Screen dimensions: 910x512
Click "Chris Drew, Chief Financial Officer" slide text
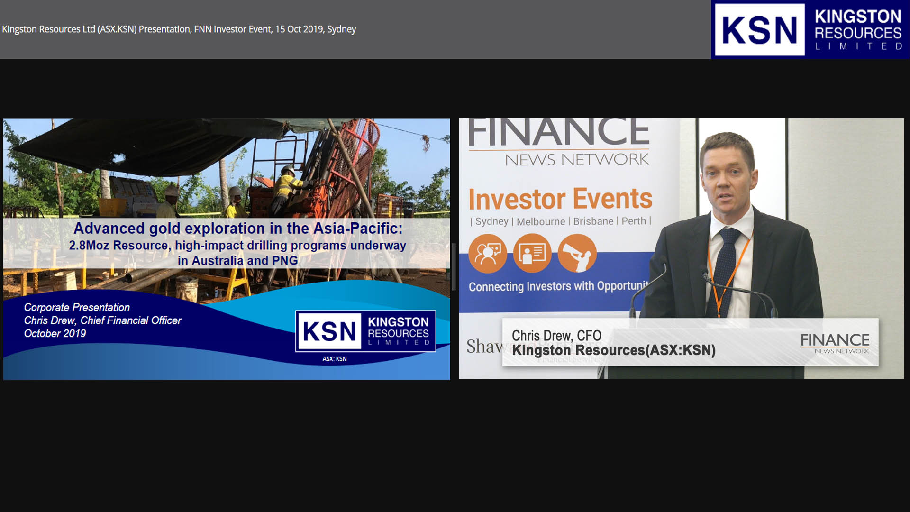103,320
